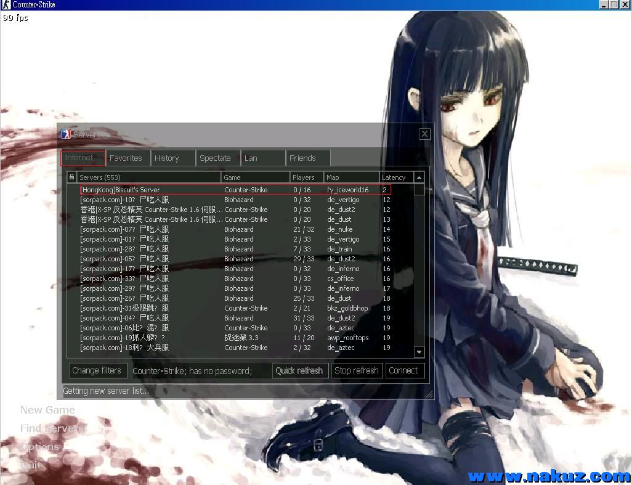Close the Servers dialog with the X
Image resolution: width=632 pixels, height=485 pixels.
tap(424, 134)
